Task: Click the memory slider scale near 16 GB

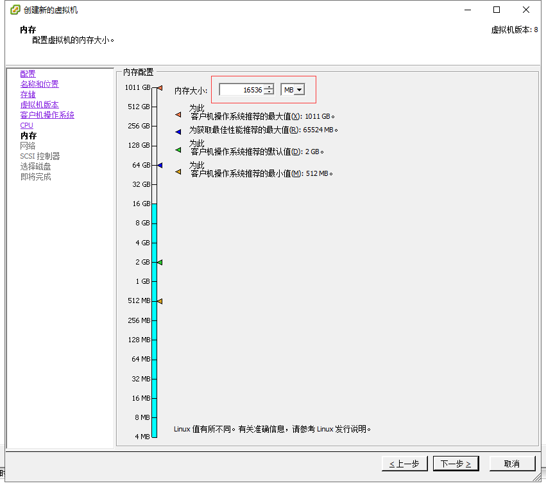Action: click(154, 204)
